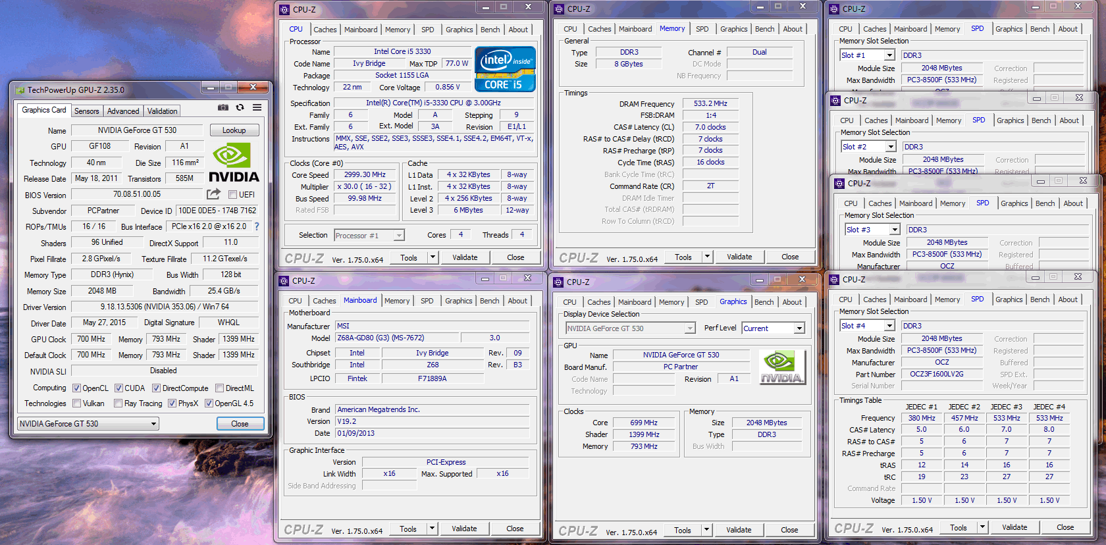1106x545 pixels.
Task: Toggle the OpenGL 4.5 checkbox
Action: [209, 403]
